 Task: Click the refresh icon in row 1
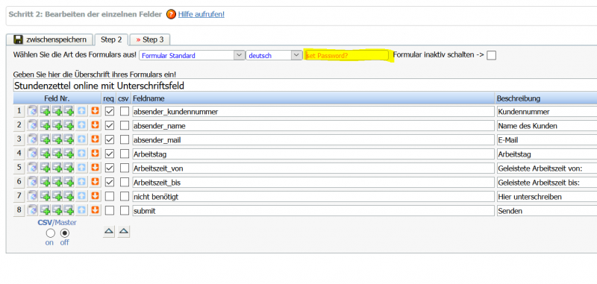pyautogui.click(x=33, y=111)
